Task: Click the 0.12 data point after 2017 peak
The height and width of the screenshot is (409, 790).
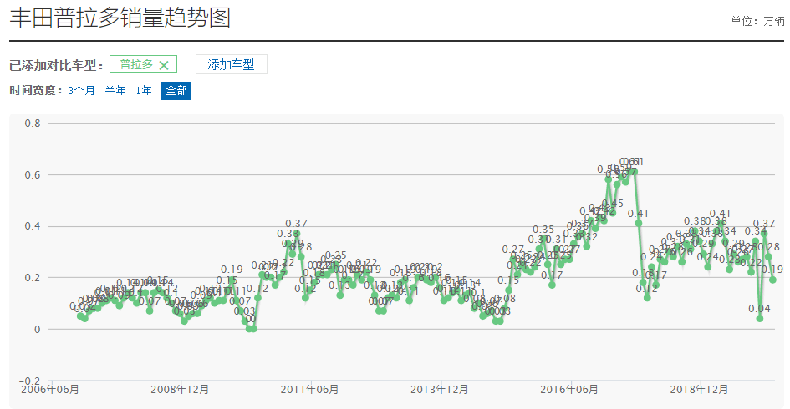Action: tap(647, 298)
